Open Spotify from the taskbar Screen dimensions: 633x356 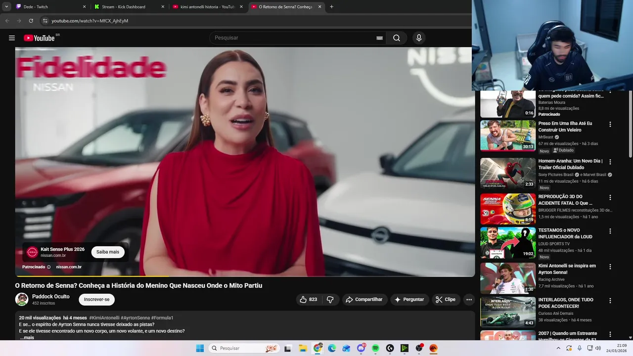(x=375, y=348)
